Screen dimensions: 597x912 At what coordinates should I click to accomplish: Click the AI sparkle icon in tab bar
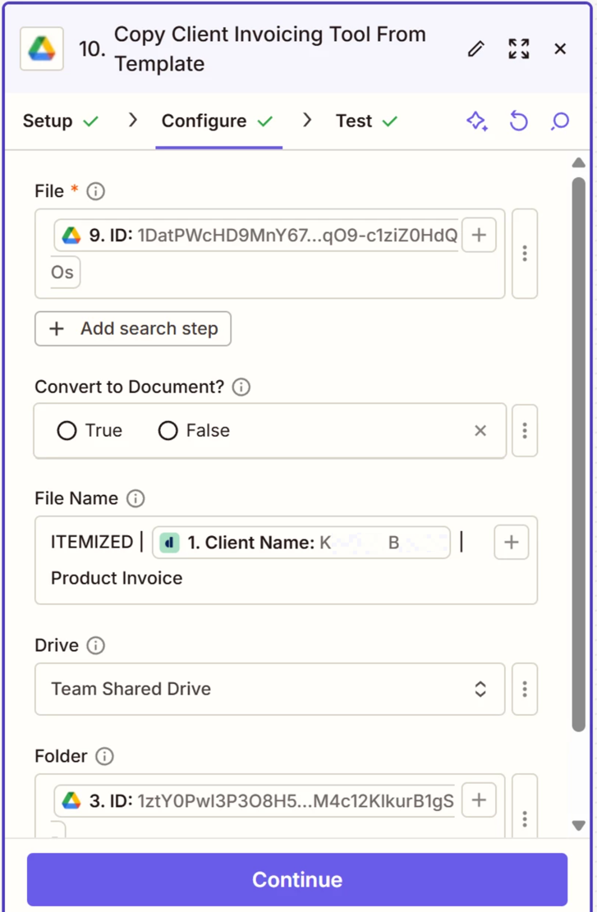pyautogui.click(x=476, y=121)
